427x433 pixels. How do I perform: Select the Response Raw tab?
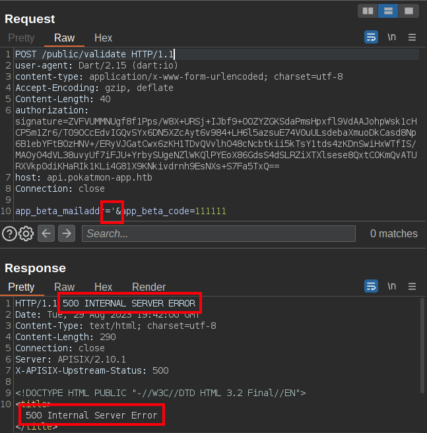[64, 287]
